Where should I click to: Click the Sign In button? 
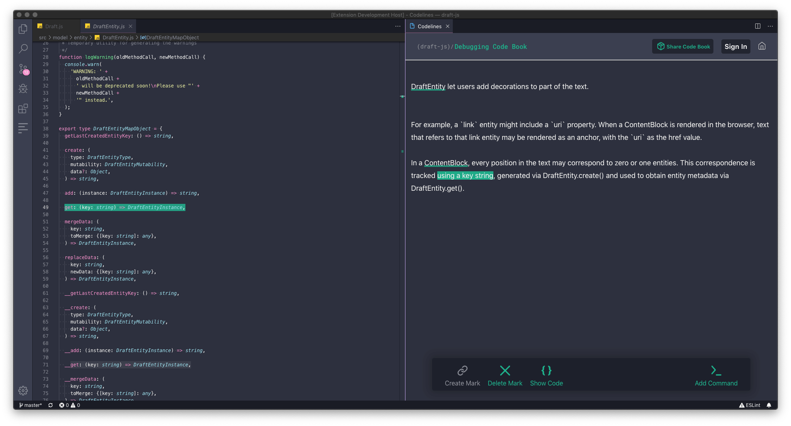[736, 46]
